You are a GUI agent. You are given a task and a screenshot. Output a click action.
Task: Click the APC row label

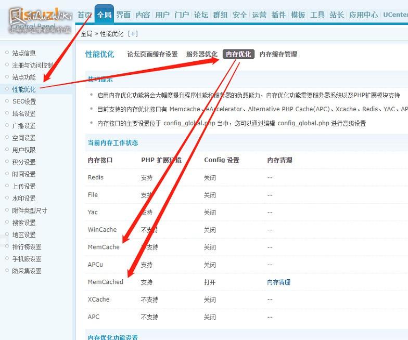94,317
